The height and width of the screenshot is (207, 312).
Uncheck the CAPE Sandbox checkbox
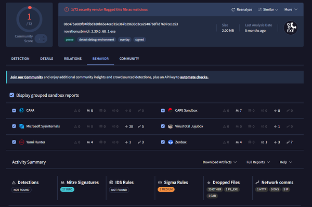pos(163,110)
